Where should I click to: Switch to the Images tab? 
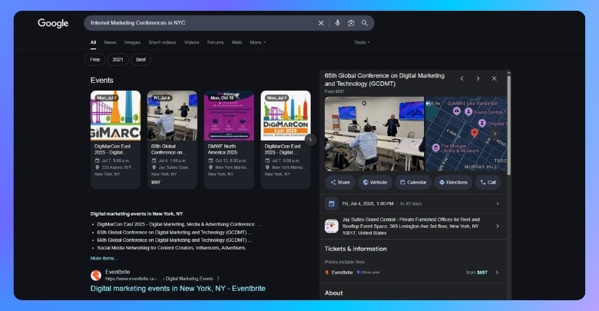(x=132, y=42)
